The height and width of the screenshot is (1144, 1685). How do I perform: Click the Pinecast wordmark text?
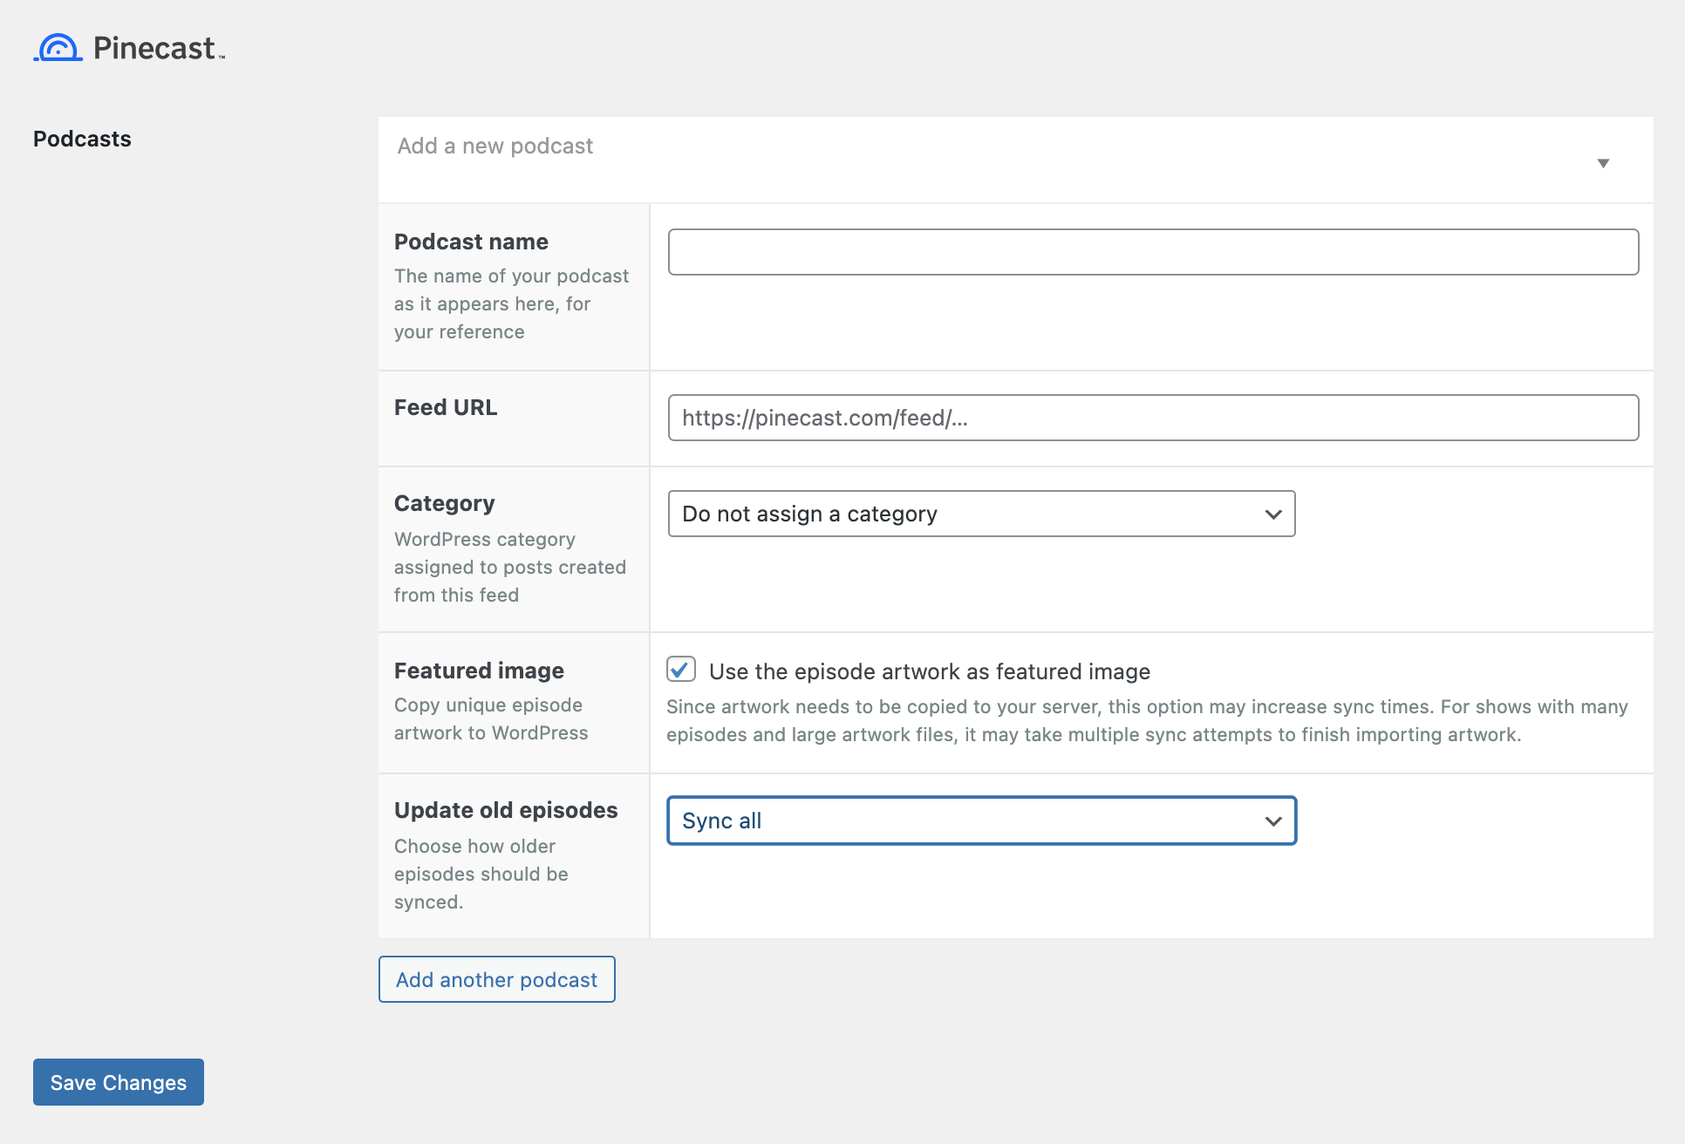(158, 48)
